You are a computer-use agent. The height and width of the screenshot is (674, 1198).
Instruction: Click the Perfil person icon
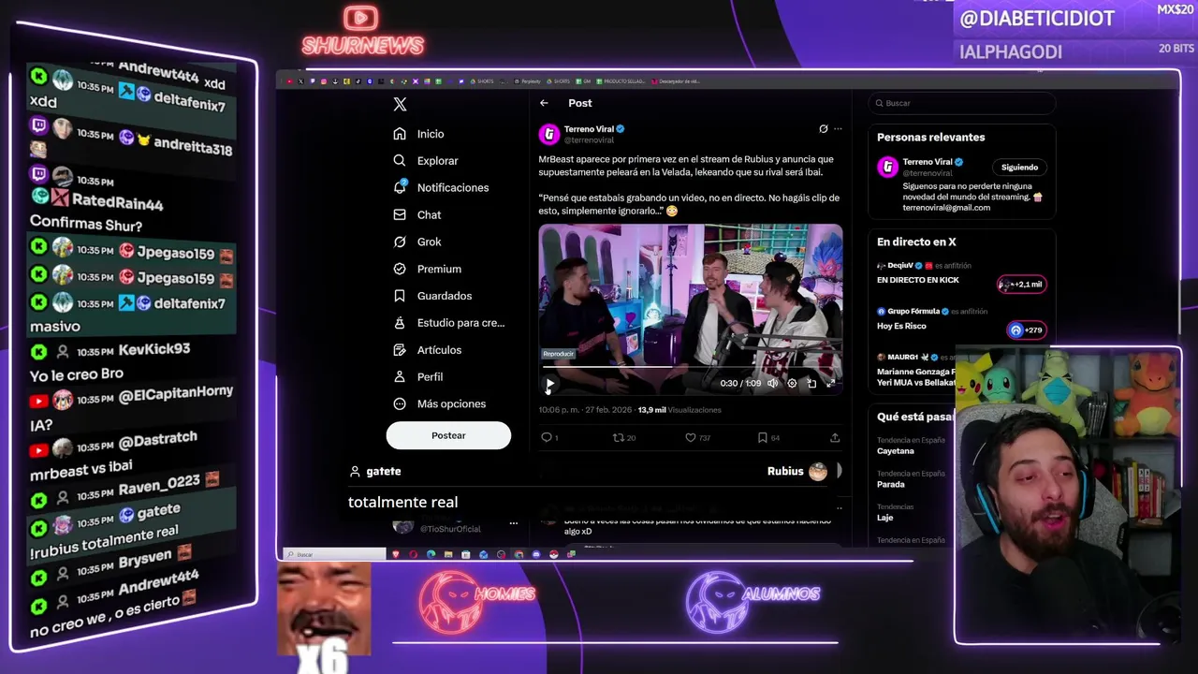point(400,376)
